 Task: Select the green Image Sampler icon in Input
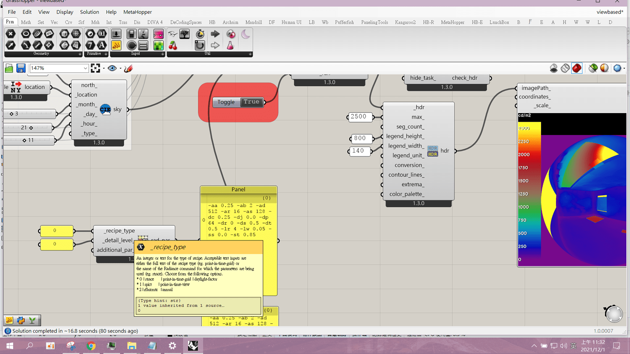pos(158,46)
